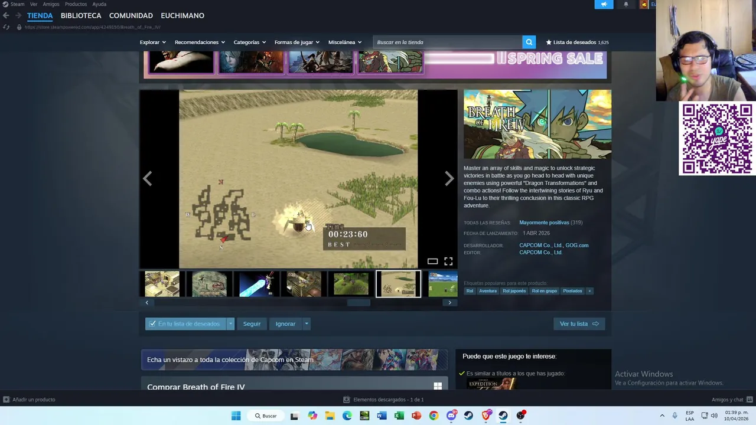Image resolution: width=756 pixels, height=425 pixels.
Task: Open the EUCHIMANO profile tab
Action: tap(183, 15)
